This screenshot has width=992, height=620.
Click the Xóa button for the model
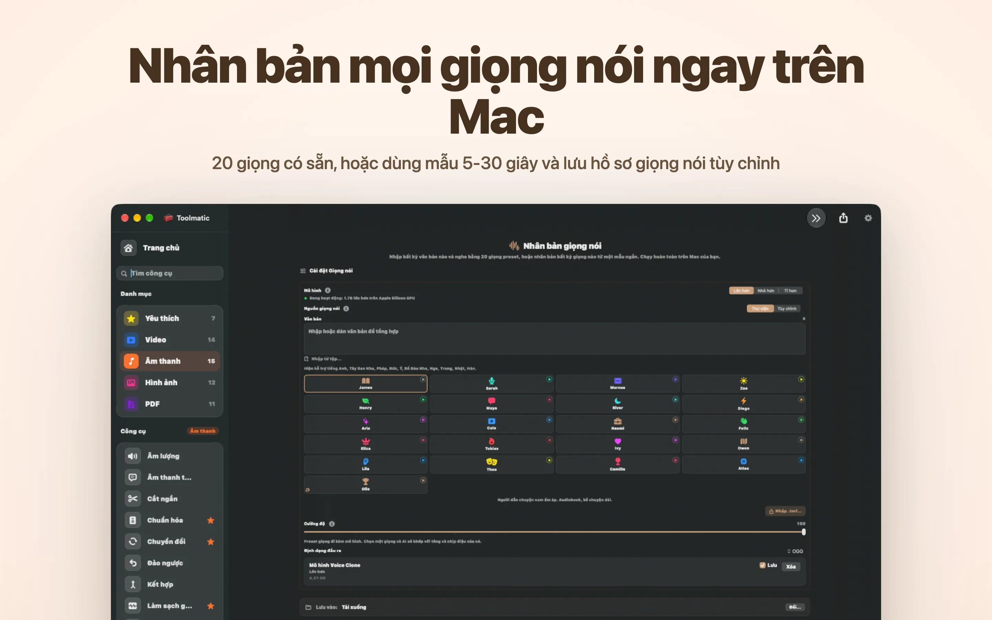(x=791, y=566)
